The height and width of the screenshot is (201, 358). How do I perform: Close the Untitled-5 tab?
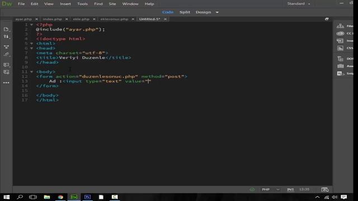165,19
